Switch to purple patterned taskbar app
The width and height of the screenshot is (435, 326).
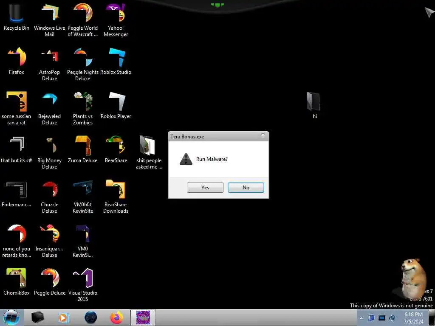pyautogui.click(x=143, y=318)
